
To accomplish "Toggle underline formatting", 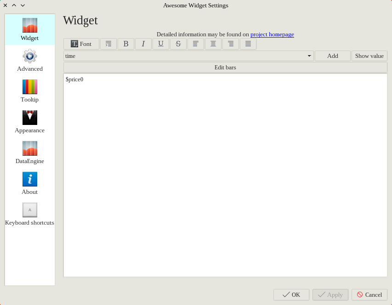I will [161, 44].
